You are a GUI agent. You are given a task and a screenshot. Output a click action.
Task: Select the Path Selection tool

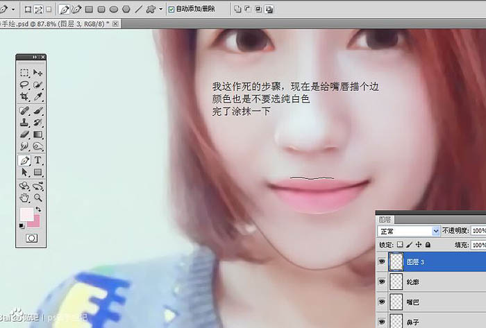(x=24, y=172)
